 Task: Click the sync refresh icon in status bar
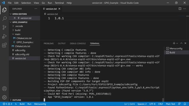tap(16, 104)
